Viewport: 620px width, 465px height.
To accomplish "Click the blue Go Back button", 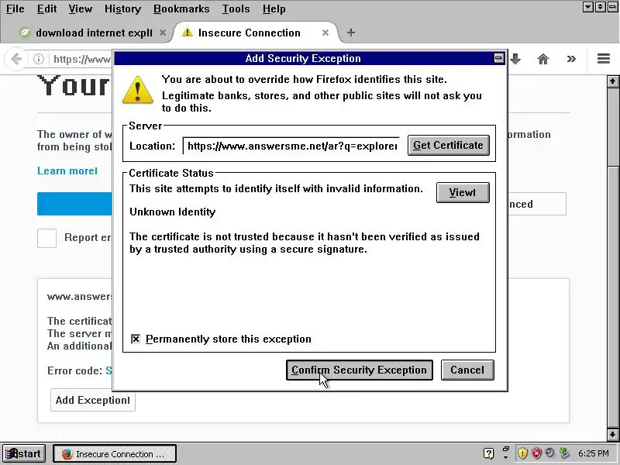I will [74, 204].
